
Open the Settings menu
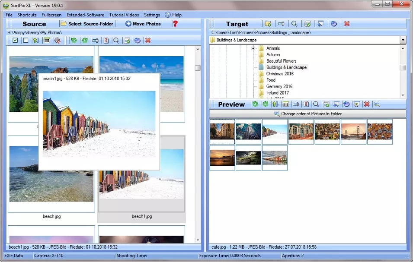(x=152, y=15)
